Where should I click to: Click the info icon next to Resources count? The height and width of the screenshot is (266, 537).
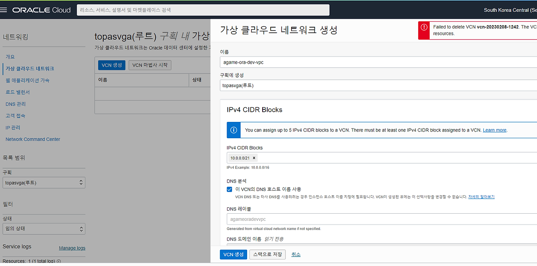58,261
